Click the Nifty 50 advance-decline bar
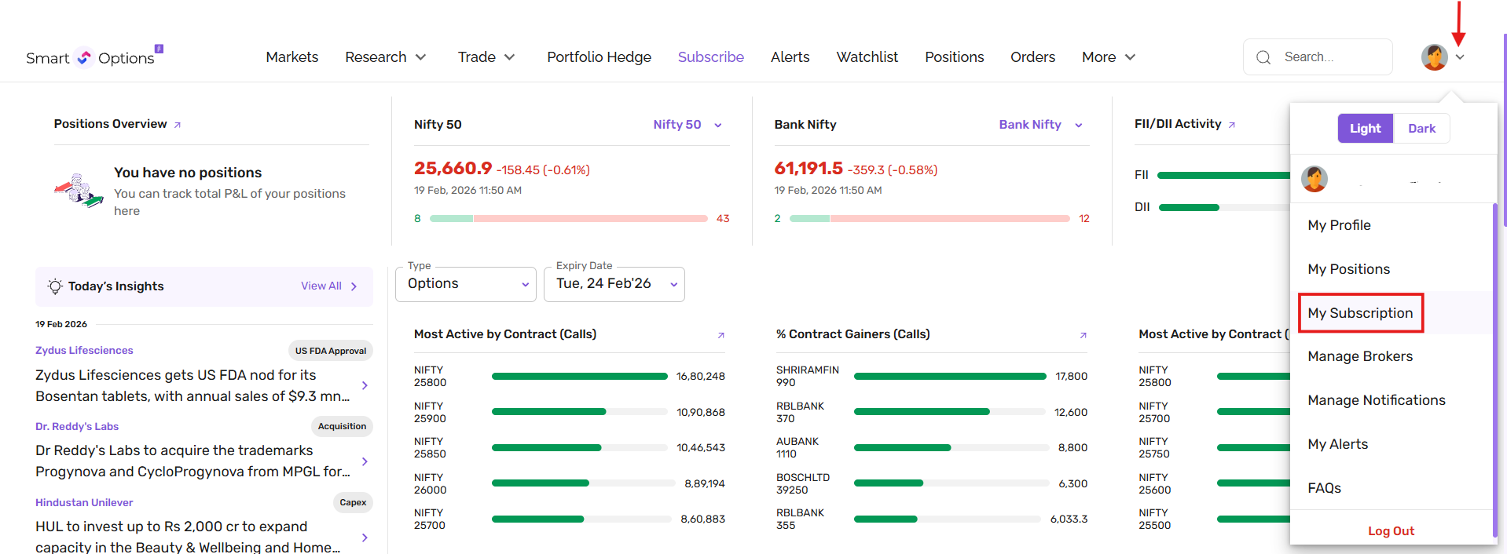 coord(569,219)
